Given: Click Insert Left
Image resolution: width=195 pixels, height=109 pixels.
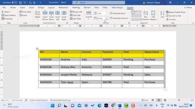Looking at the screenshot, I should point(58,15).
